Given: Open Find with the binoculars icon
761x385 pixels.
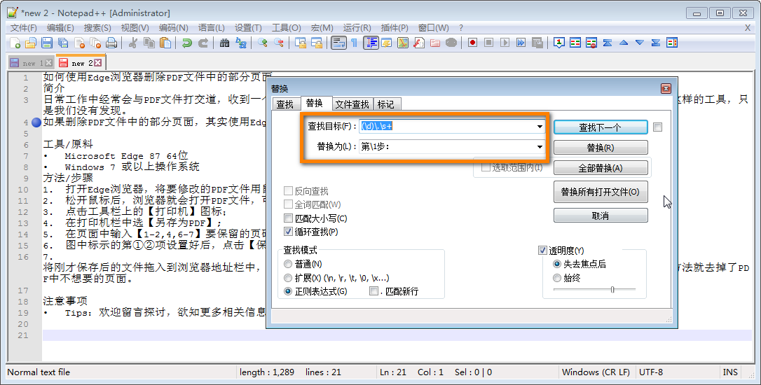Looking at the screenshot, I should [224, 43].
